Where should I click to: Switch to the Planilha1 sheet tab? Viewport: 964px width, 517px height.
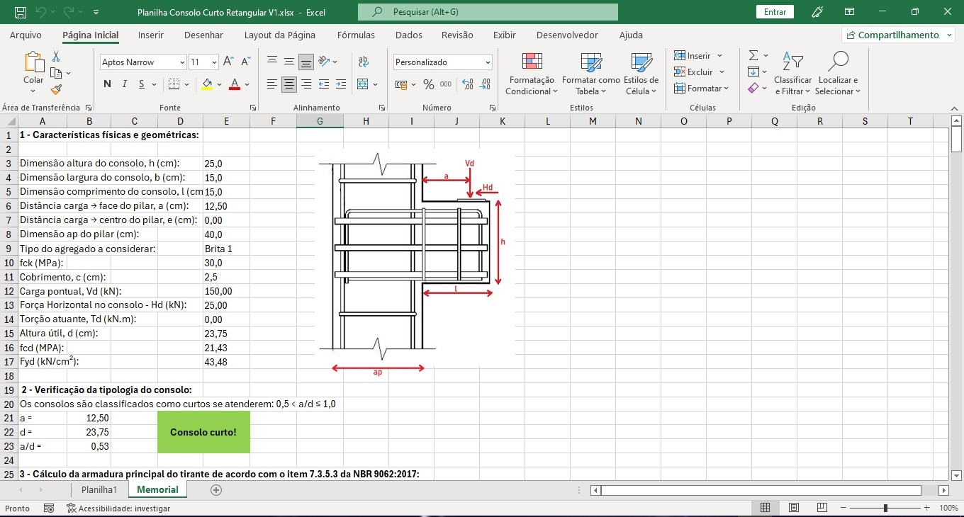99,490
